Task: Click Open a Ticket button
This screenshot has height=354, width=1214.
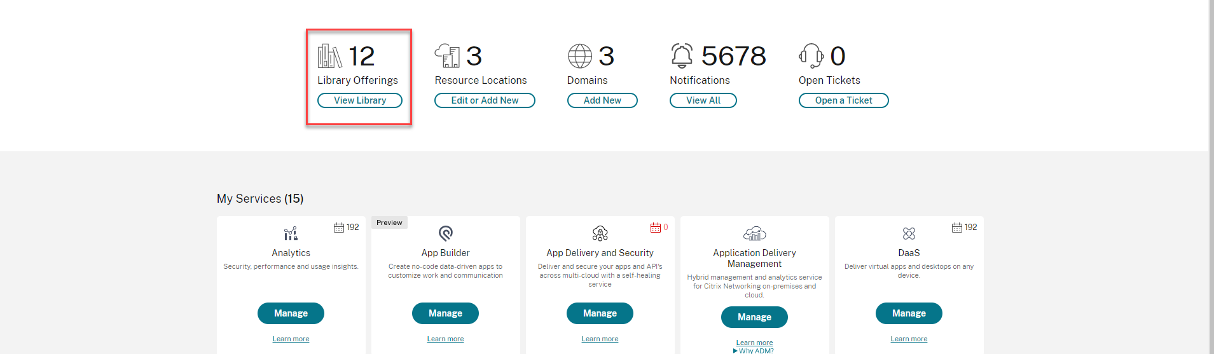Action: point(844,100)
